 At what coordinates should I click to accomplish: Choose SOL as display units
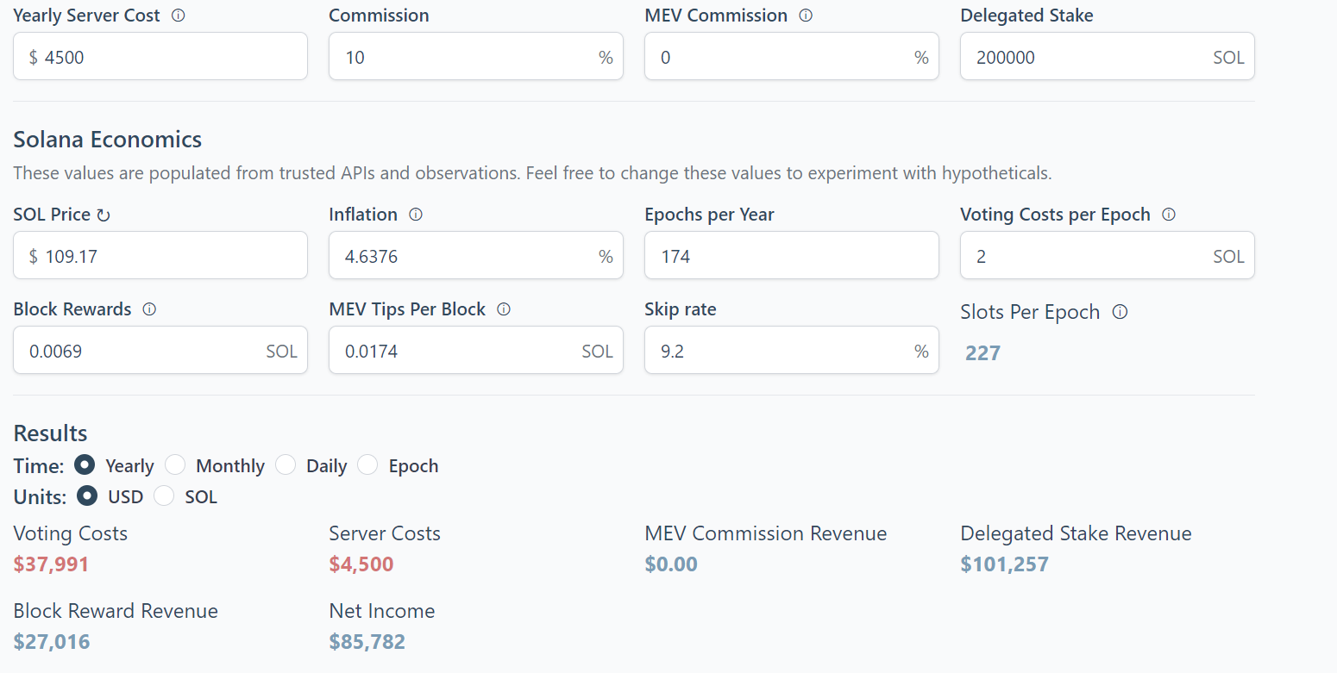pos(164,496)
